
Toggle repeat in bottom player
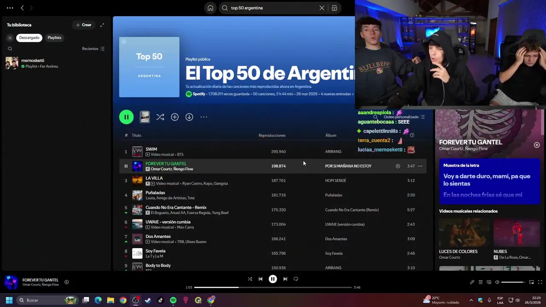[296, 279]
